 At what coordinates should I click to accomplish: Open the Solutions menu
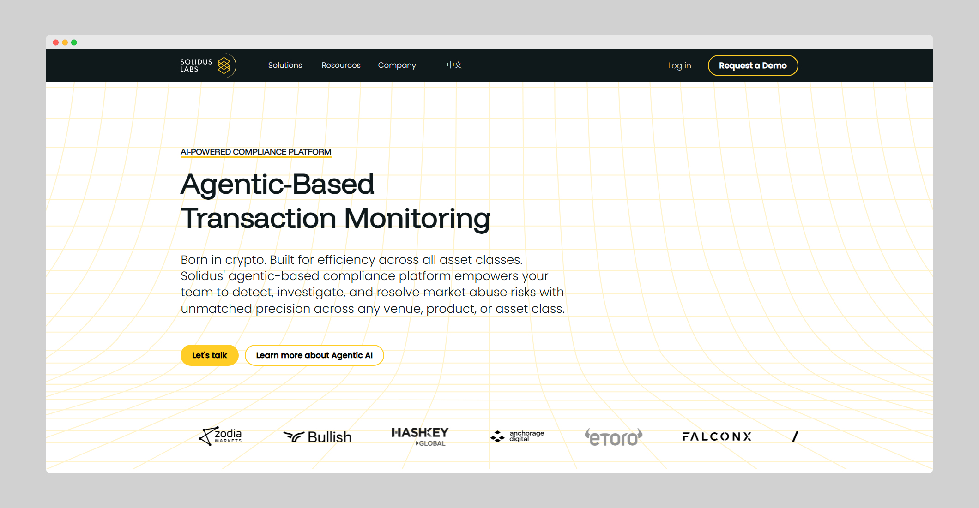[x=285, y=66]
